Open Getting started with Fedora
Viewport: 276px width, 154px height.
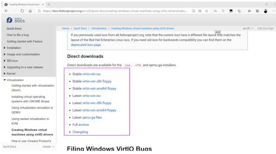click(24, 41)
